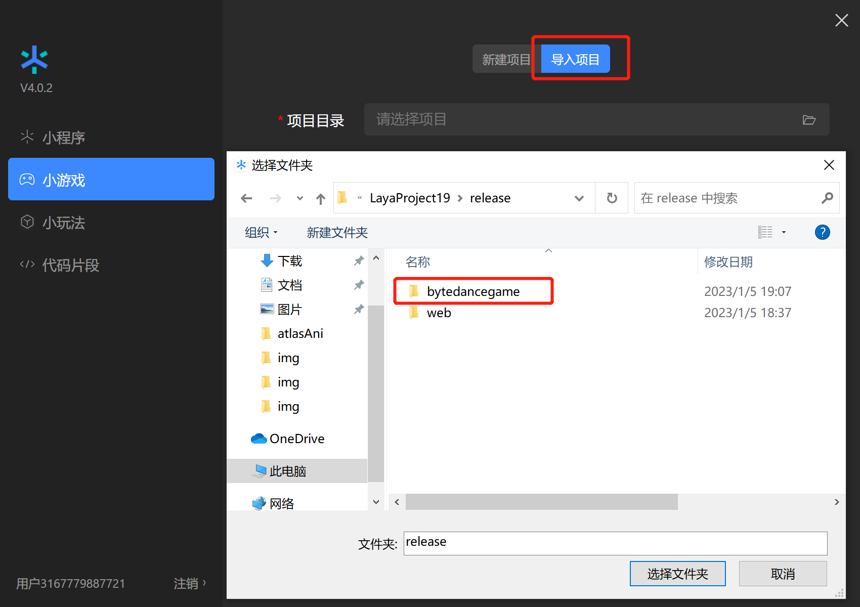Image resolution: width=860 pixels, height=607 pixels.
Task: Click the search magnifier icon
Action: coord(827,198)
